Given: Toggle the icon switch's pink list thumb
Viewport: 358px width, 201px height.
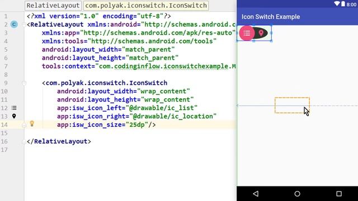Looking at the screenshot, I should [247, 33].
